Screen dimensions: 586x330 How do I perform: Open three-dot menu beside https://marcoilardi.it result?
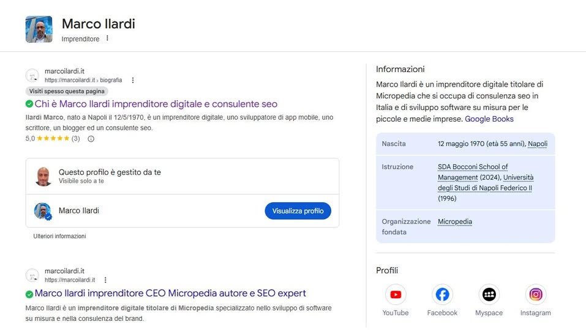pos(105,280)
